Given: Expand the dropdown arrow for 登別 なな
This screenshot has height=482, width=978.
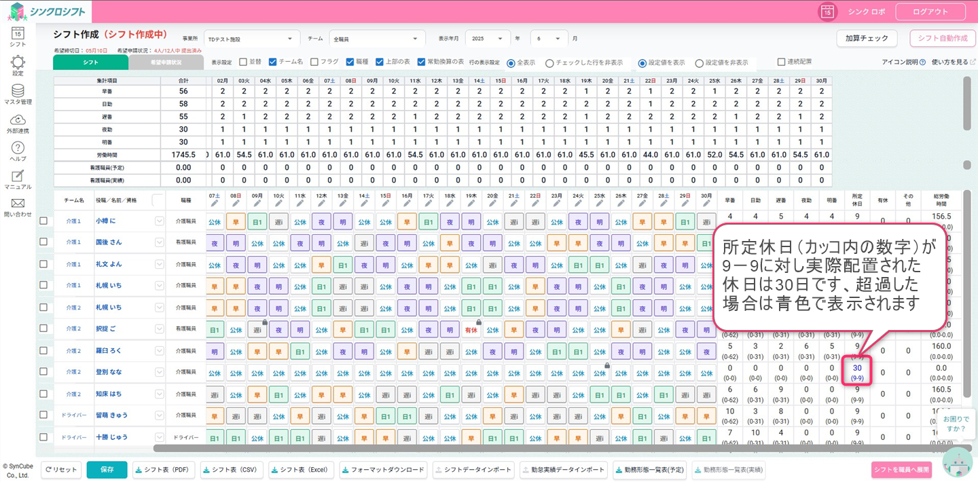Looking at the screenshot, I should click(160, 372).
